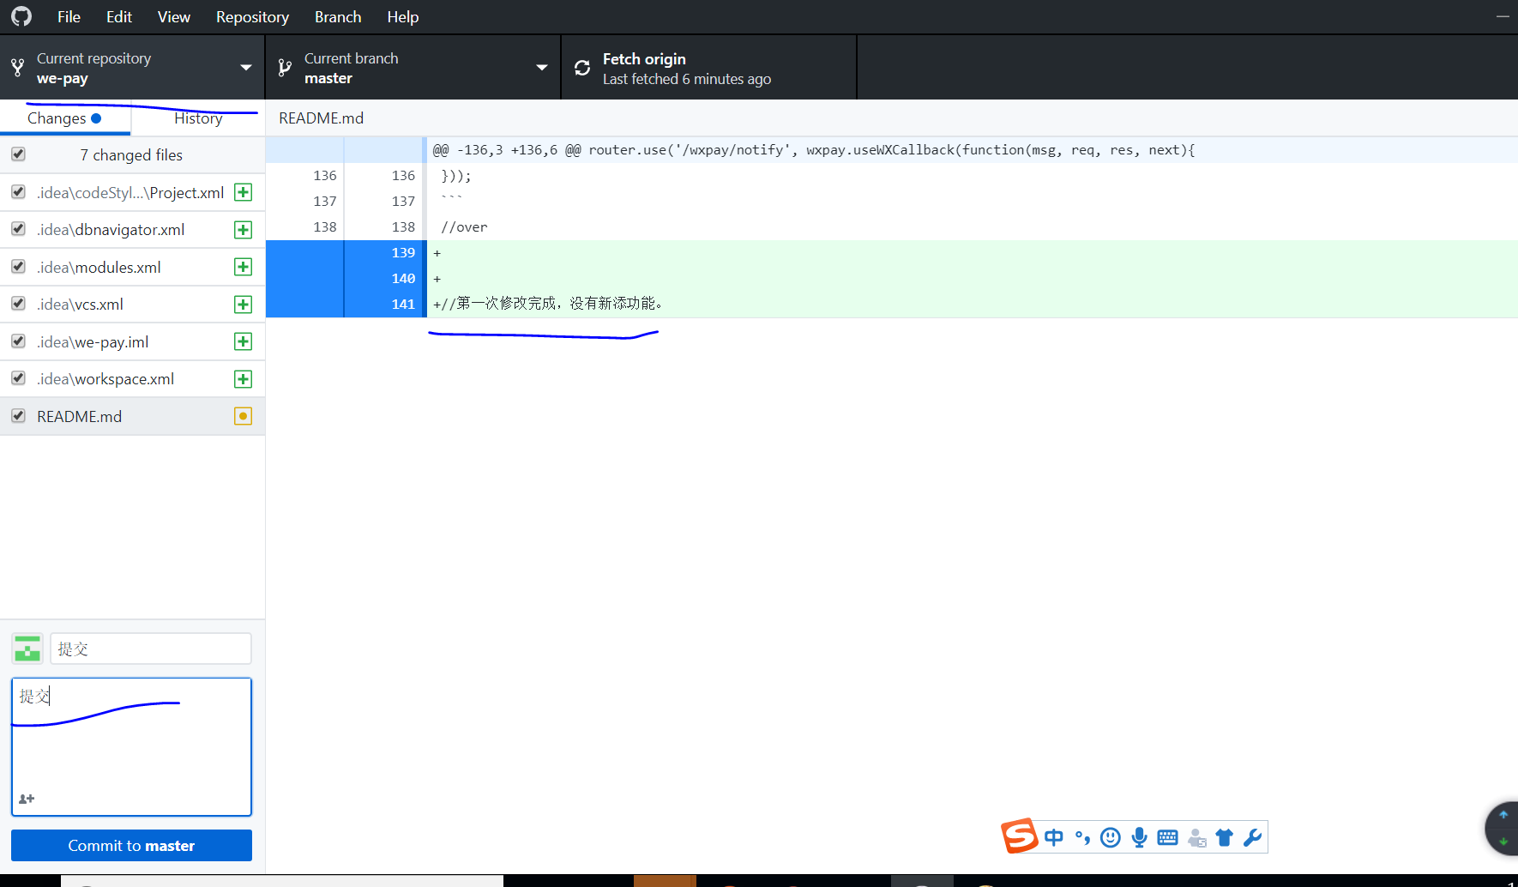Open the Branch menu
The width and height of the screenshot is (1518, 887).
pyautogui.click(x=338, y=17)
